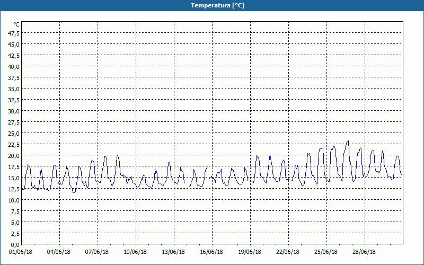Click the 40,0 y-axis label
Image resolution: width=424 pixels, height=265 pixels.
pos(14,67)
